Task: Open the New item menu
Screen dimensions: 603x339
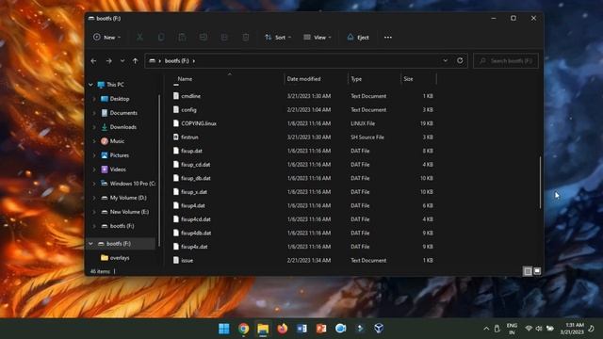Action: click(x=106, y=38)
